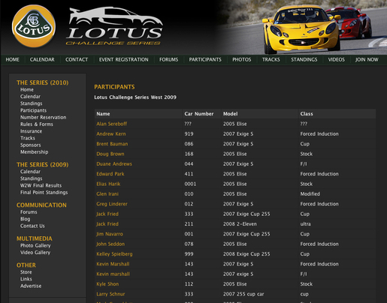The width and height of the screenshot is (387, 303).
Task: Open participant Kyle Shon
Action: tap(107, 283)
